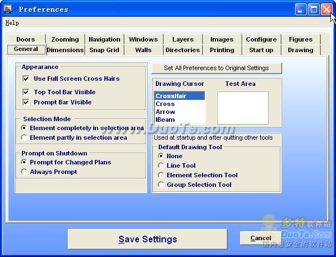Click the Cancel button
Image resolution: width=336 pixels, height=257 pixels.
click(261, 238)
